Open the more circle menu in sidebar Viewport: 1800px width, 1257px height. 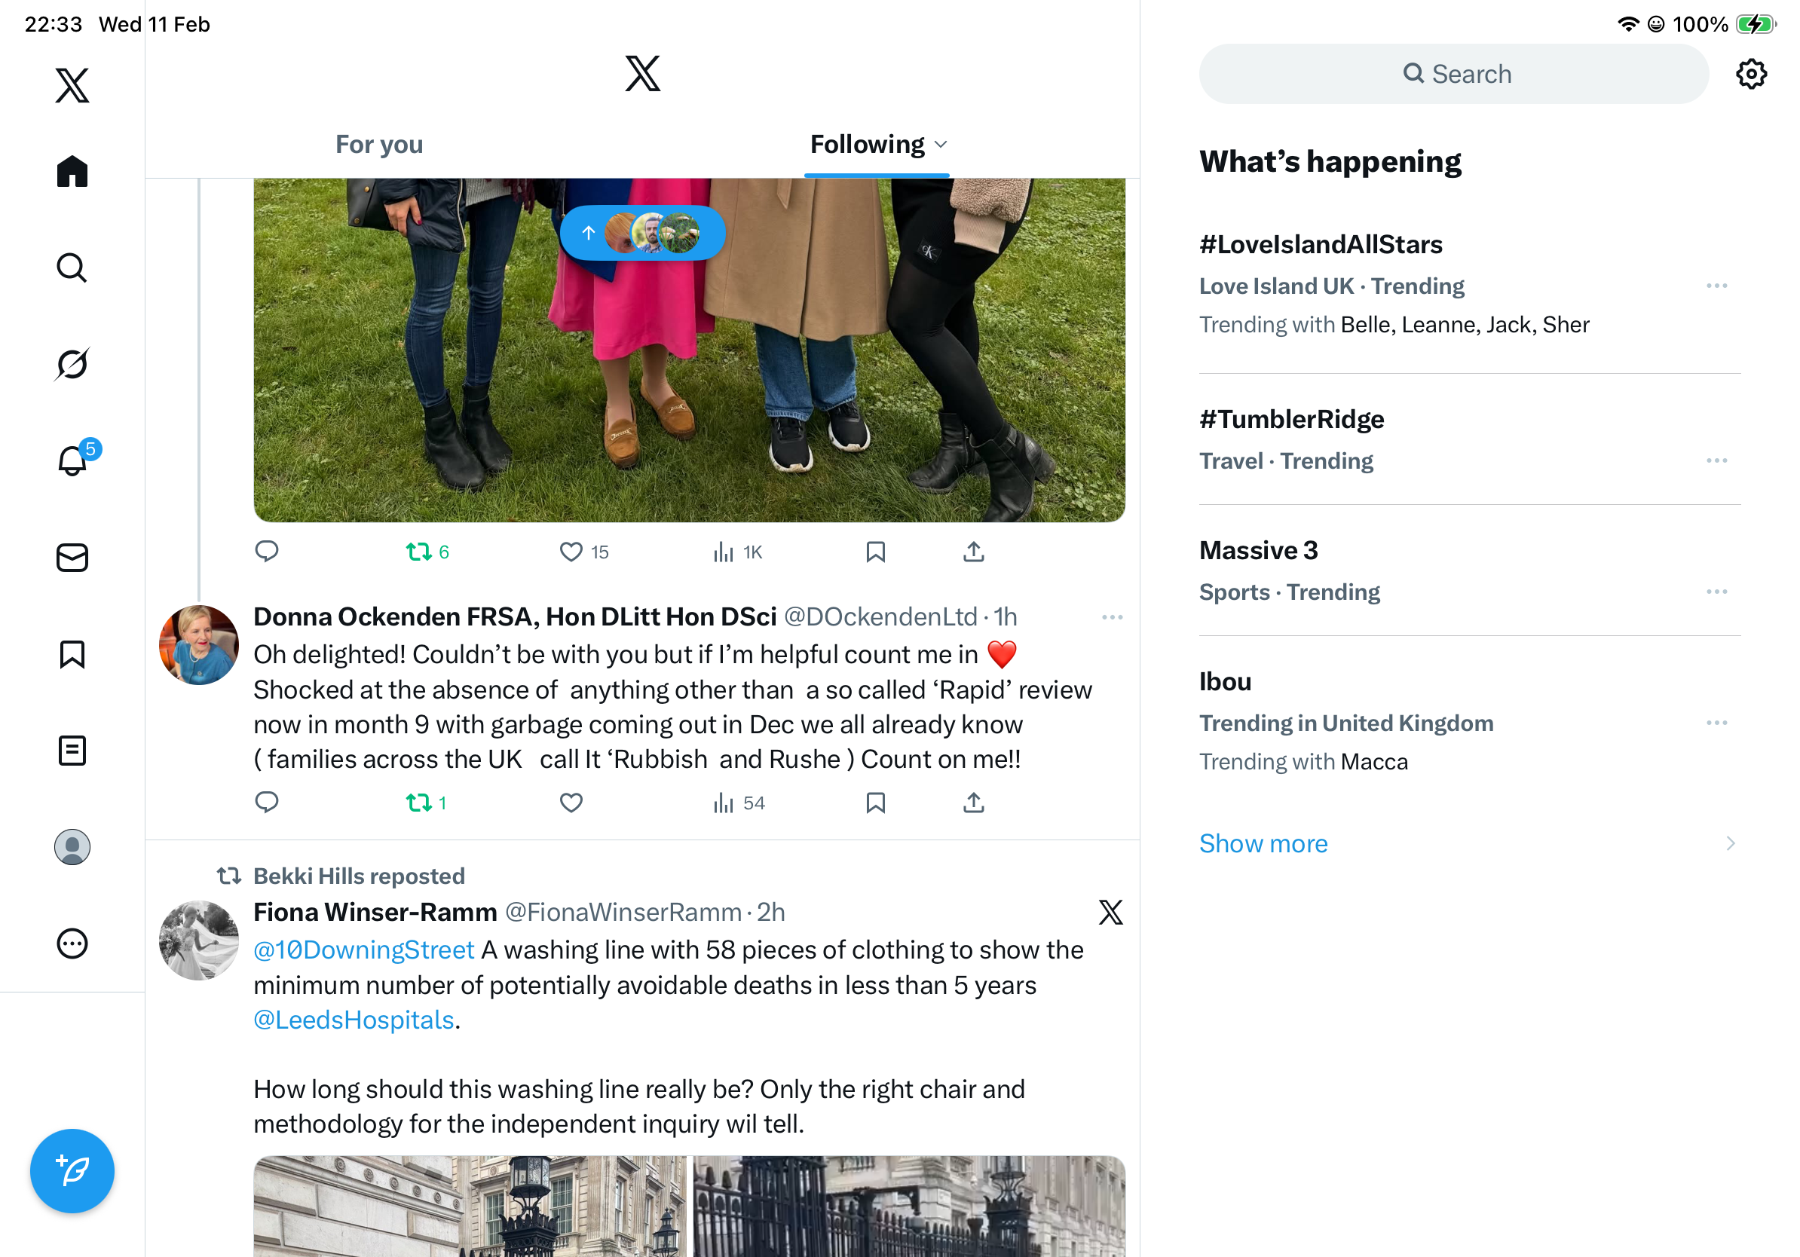72,944
